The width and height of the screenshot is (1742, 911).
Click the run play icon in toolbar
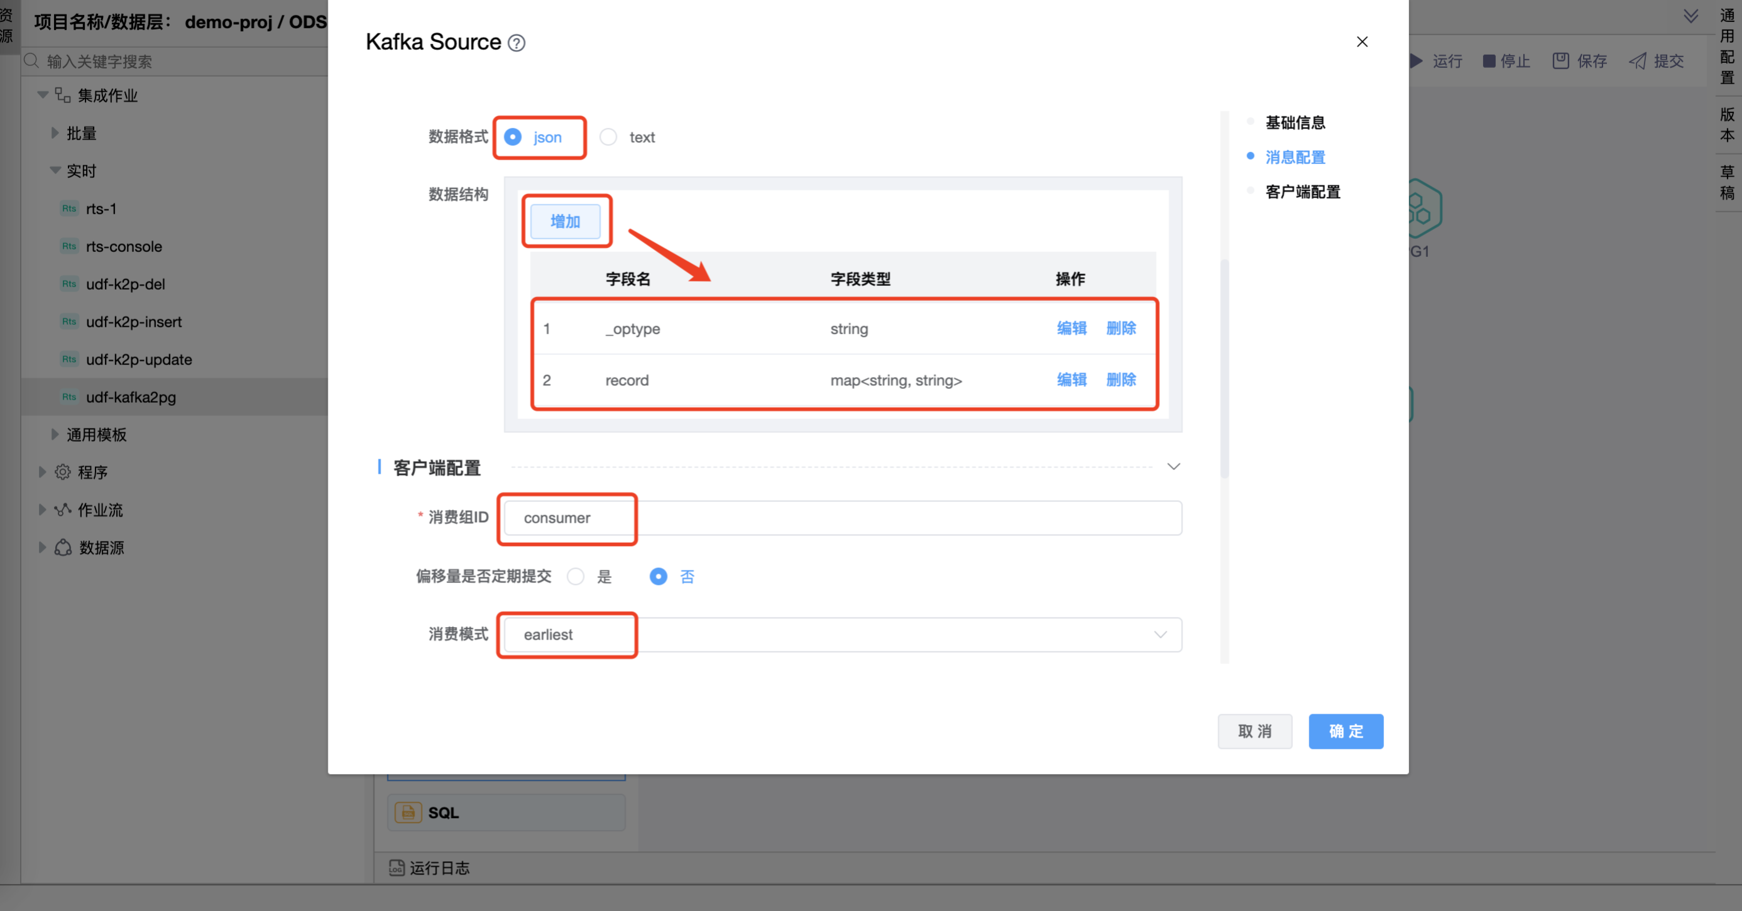[1416, 61]
